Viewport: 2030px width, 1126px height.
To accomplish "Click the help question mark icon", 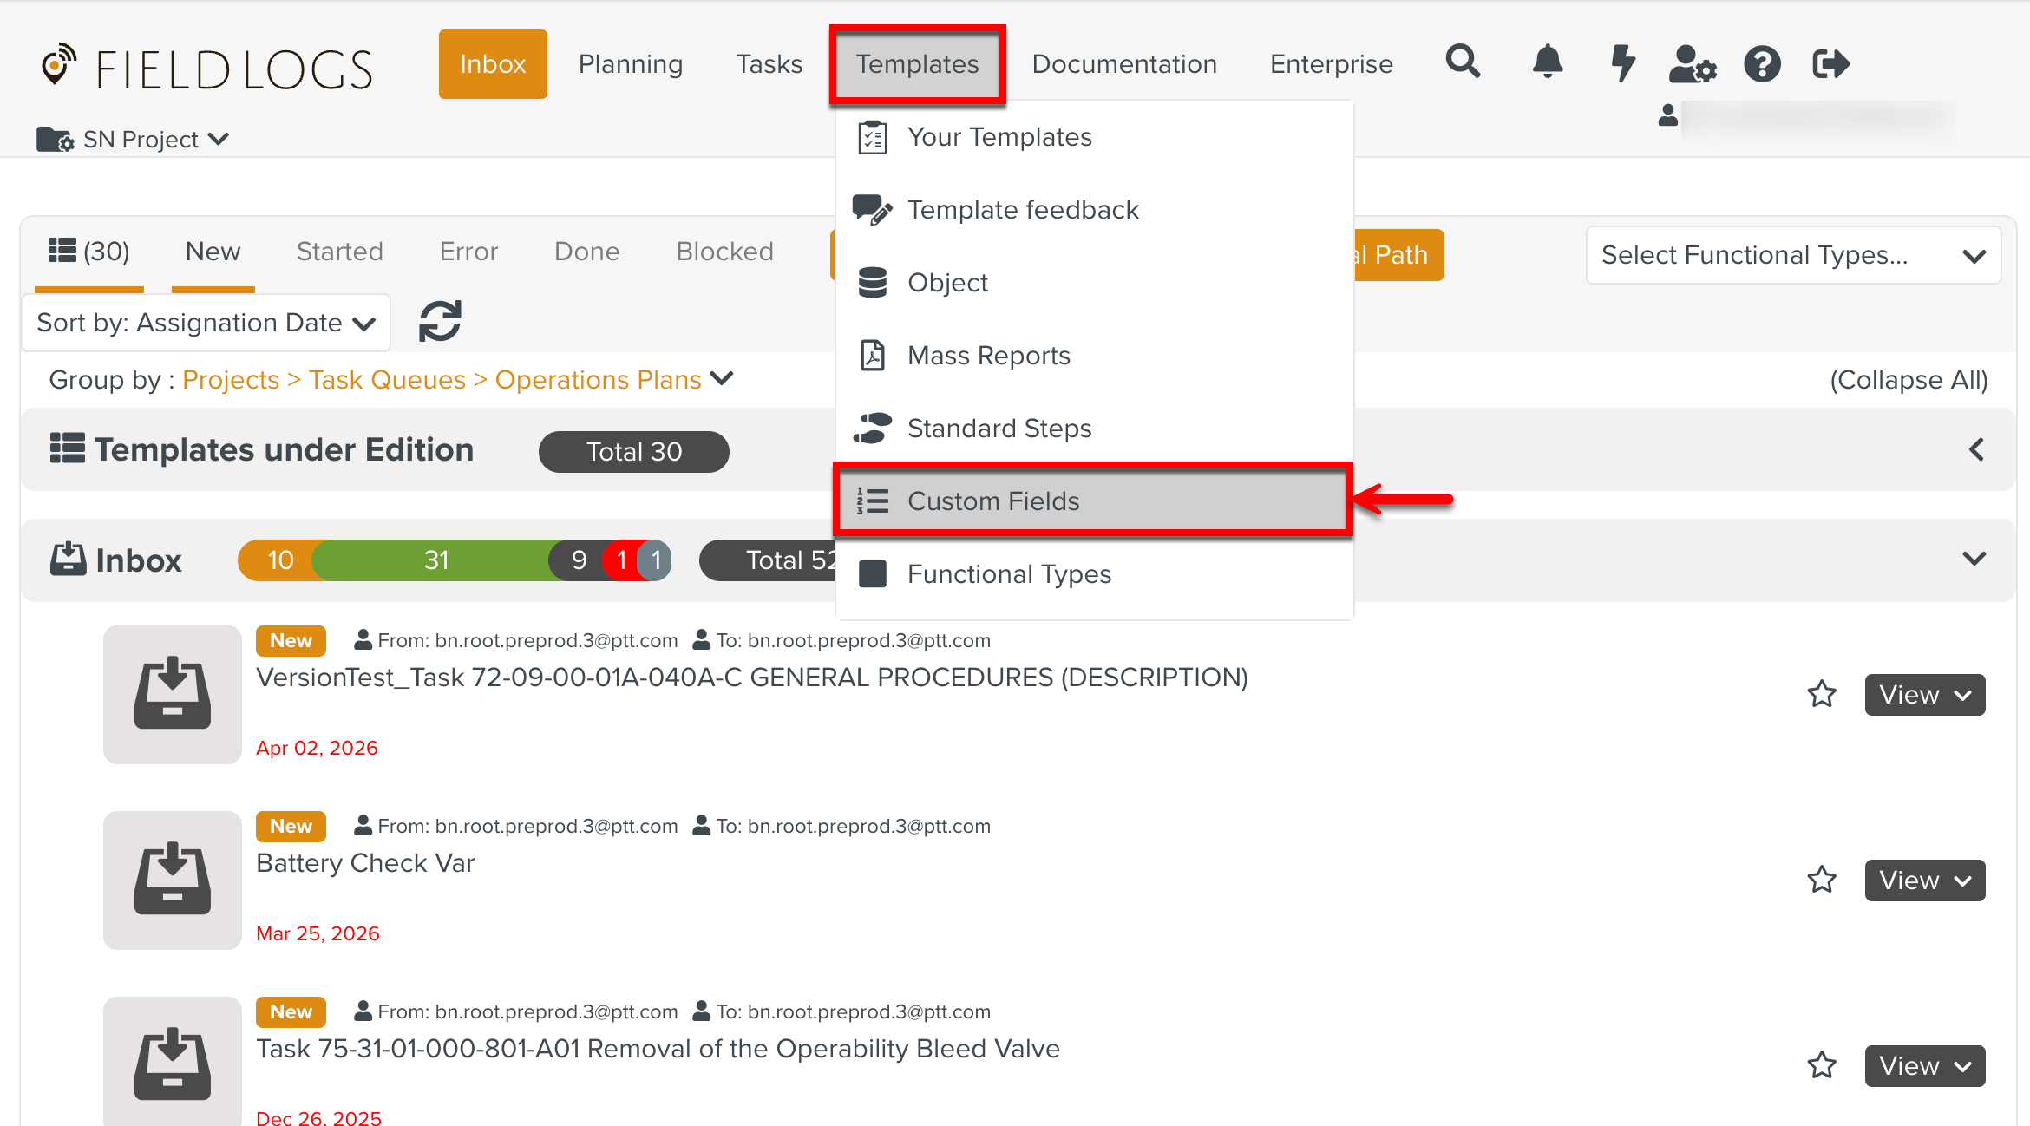I will (x=1762, y=63).
